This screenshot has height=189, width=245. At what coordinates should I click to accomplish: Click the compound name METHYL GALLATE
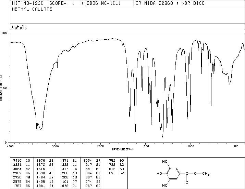[x=32, y=9]
